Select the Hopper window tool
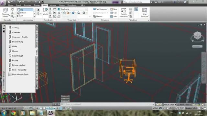The width and height of the screenshot is (207, 116). (14, 51)
